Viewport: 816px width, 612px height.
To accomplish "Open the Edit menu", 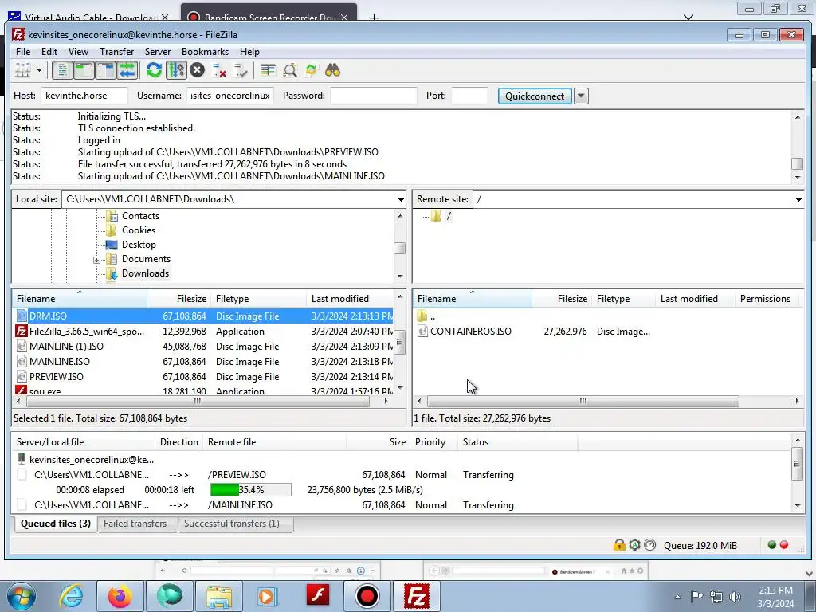I will [49, 52].
